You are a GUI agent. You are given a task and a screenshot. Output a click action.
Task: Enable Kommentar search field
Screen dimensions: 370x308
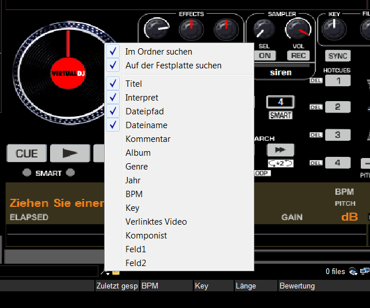tap(179, 139)
